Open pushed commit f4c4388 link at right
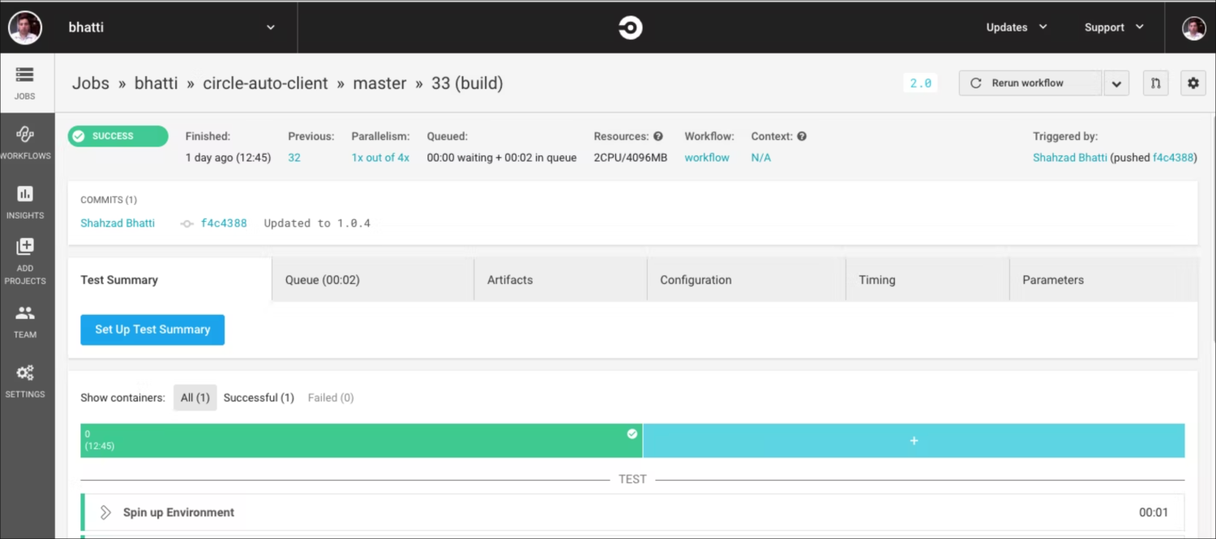Viewport: 1216px width, 539px height. coord(1173,158)
